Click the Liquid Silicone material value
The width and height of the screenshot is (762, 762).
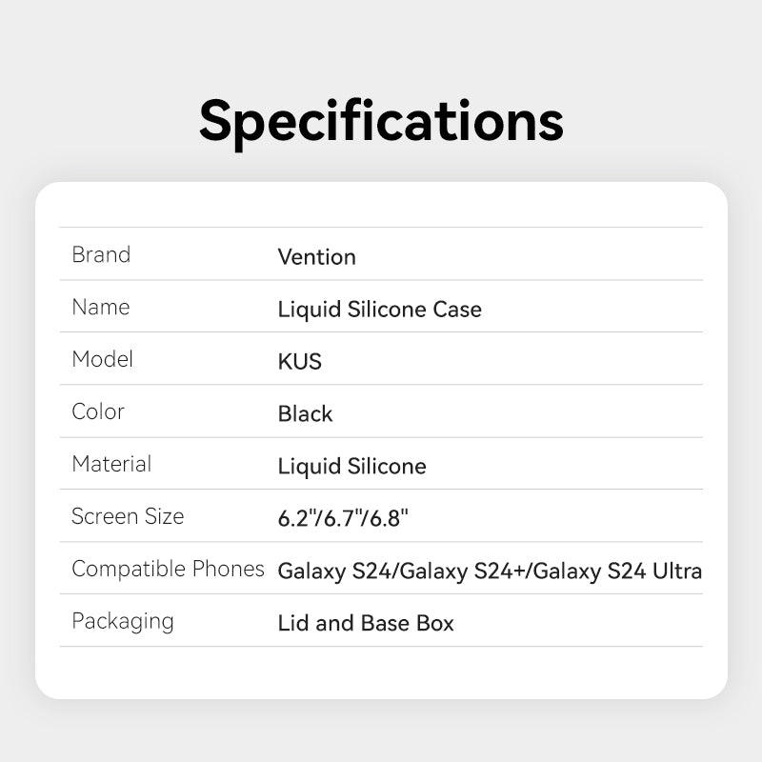[x=351, y=467]
